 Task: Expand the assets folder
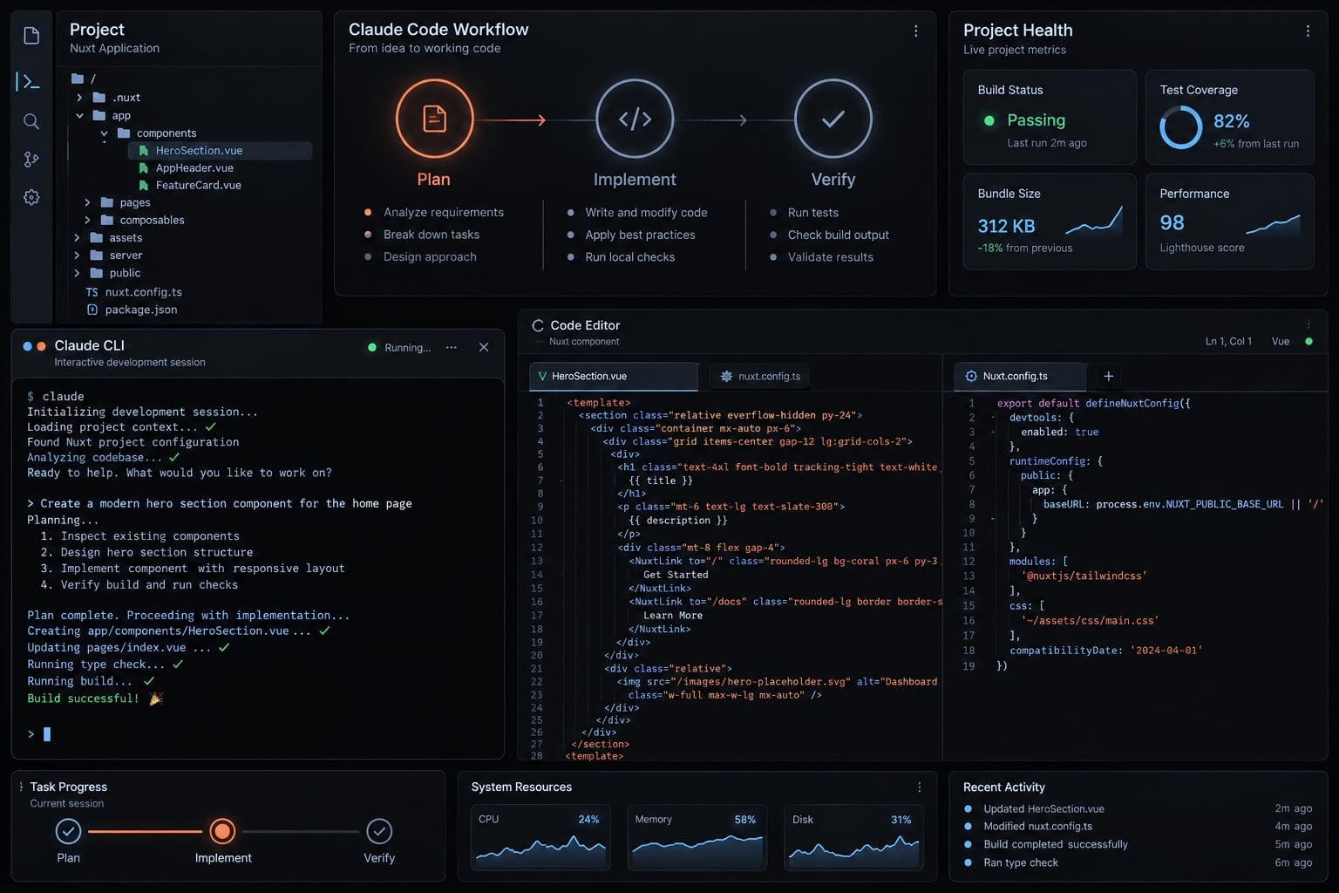(x=77, y=237)
